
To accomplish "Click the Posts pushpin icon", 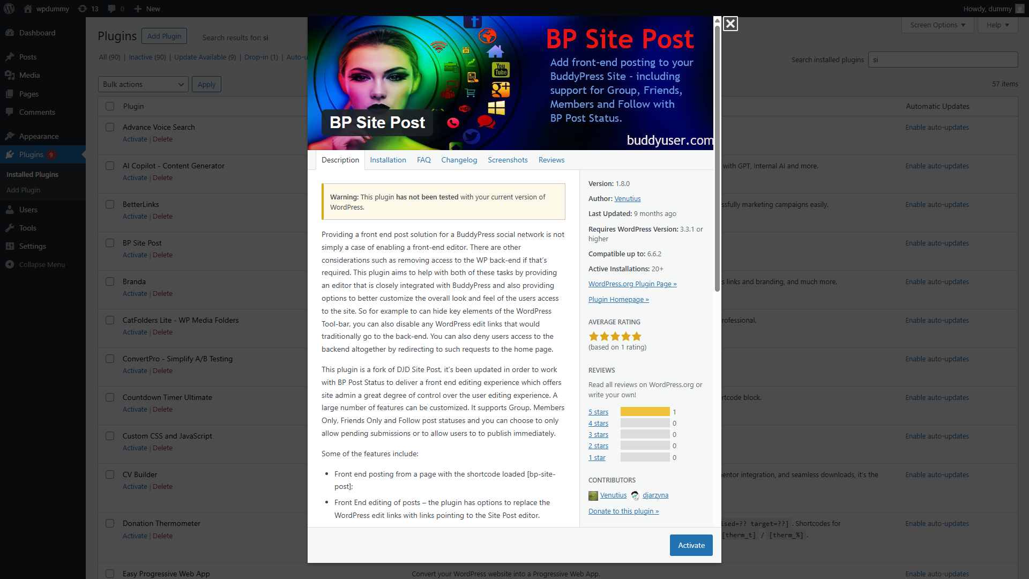I will click(x=10, y=57).
